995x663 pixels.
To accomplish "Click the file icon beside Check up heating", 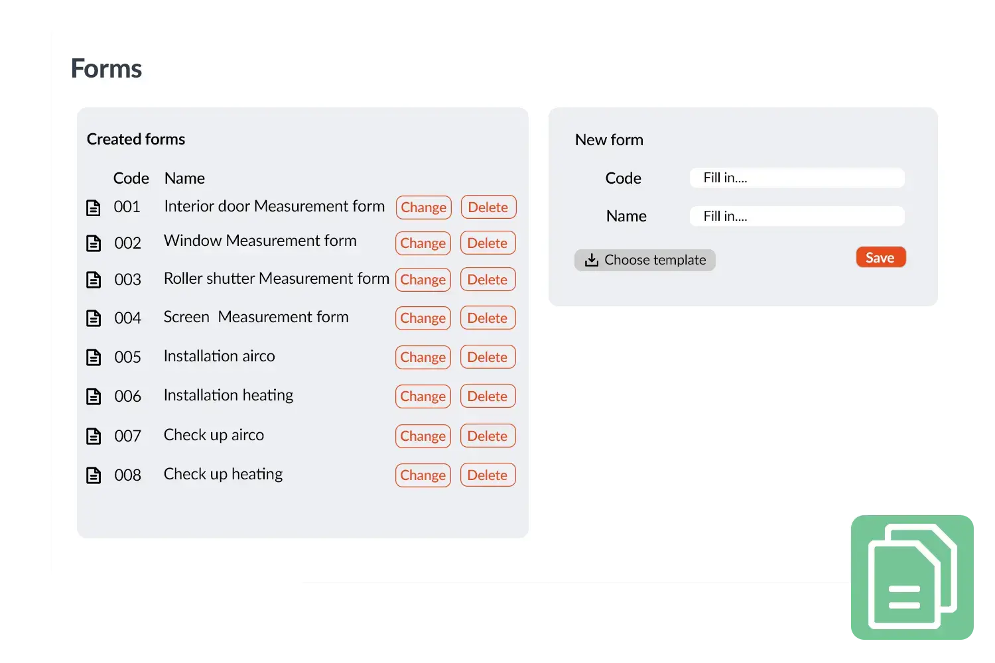I will [x=94, y=475].
